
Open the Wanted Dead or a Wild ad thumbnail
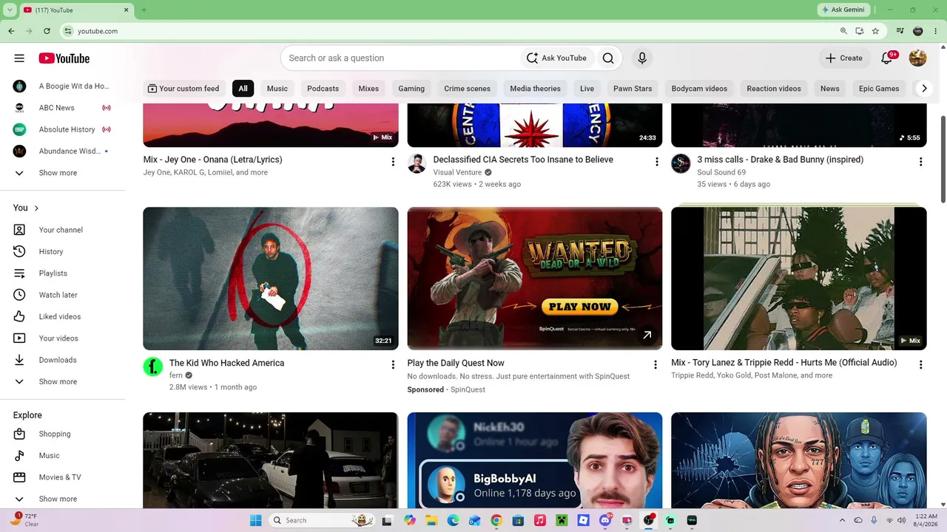click(x=535, y=279)
